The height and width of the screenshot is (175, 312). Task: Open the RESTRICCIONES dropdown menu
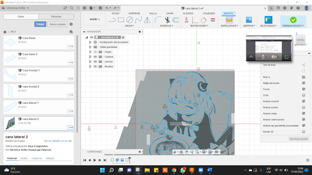199,26
